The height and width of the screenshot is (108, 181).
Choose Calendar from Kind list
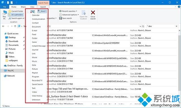pos(36,15)
